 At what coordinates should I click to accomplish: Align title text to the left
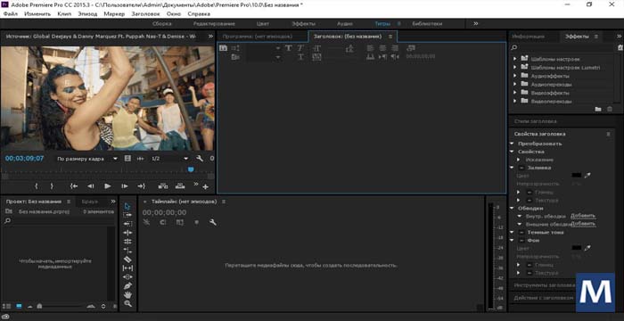pyautogui.click(x=371, y=48)
